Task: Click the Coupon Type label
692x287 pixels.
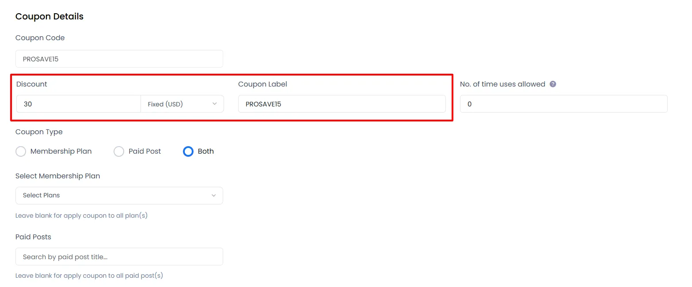Action: pyautogui.click(x=39, y=132)
